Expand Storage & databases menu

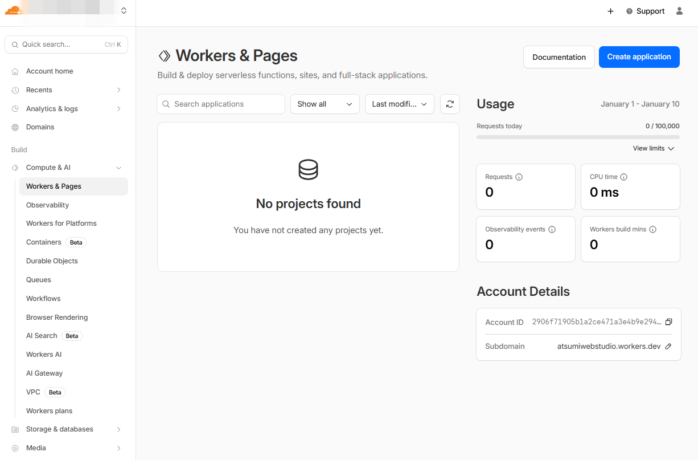click(118, 429)
